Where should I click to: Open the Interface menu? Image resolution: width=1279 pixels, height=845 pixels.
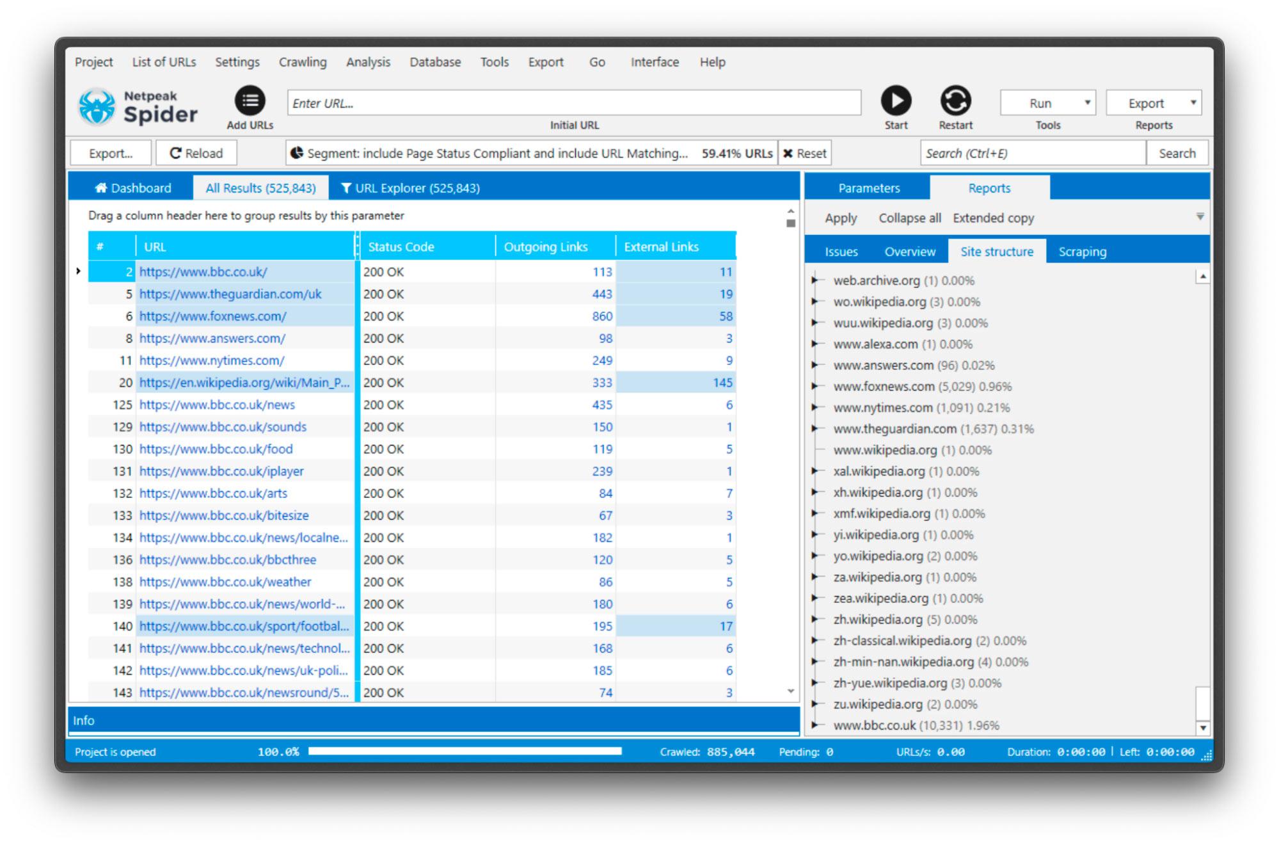coord(655,62)
